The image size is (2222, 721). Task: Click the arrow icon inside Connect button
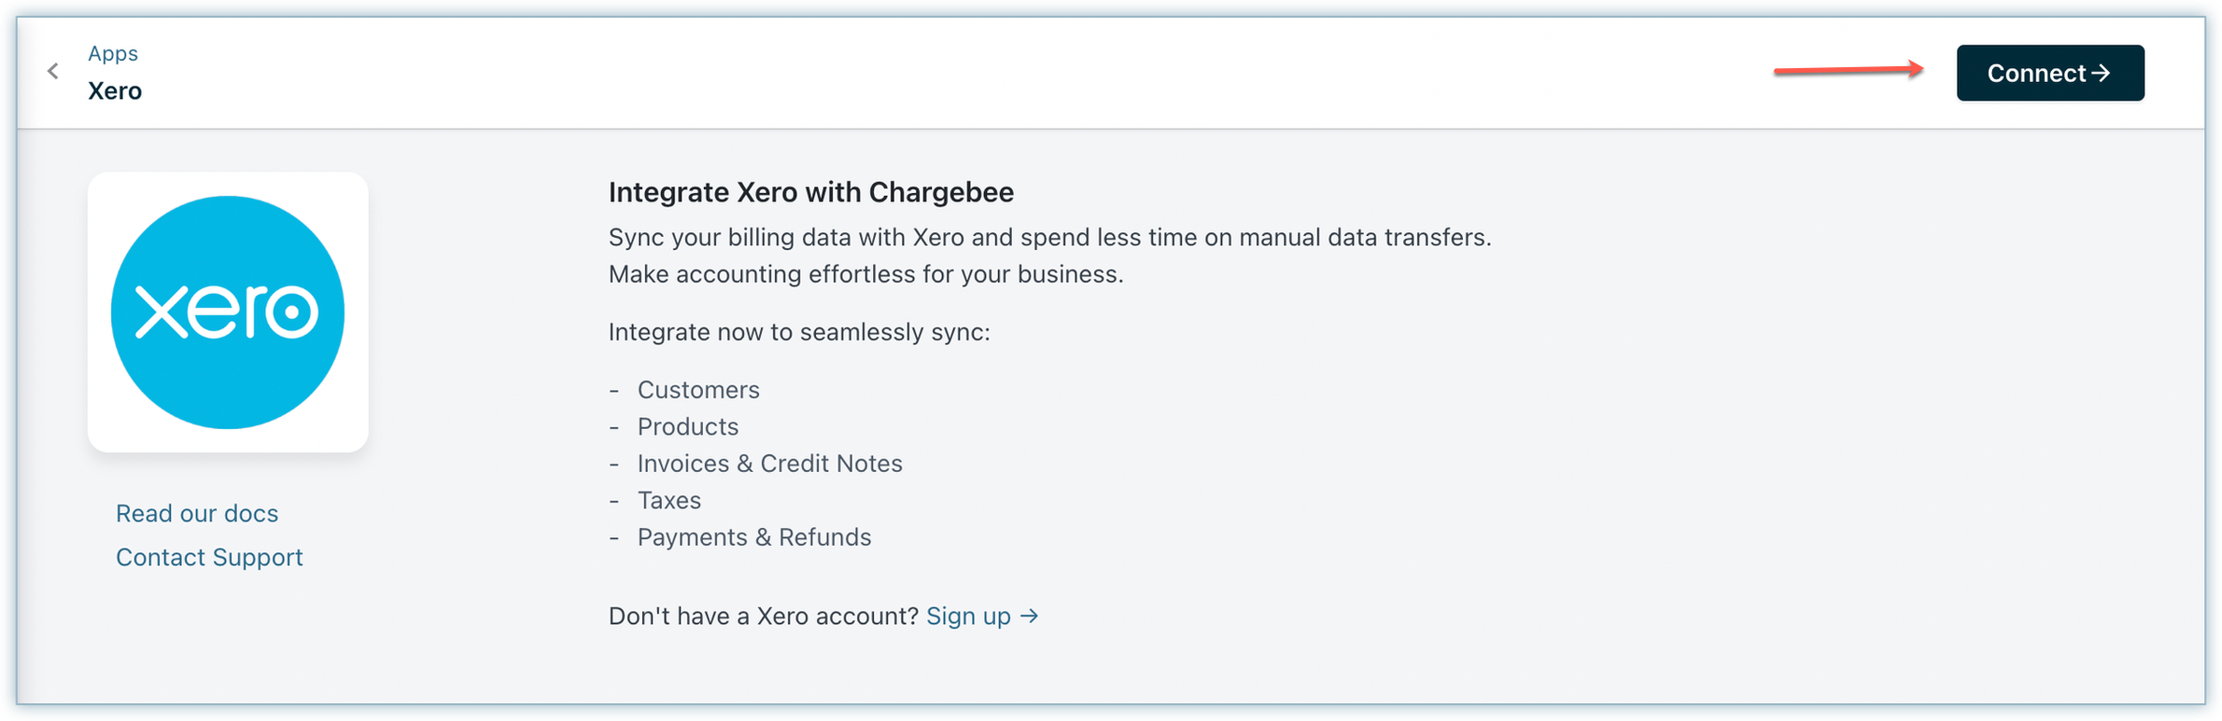2101,73
